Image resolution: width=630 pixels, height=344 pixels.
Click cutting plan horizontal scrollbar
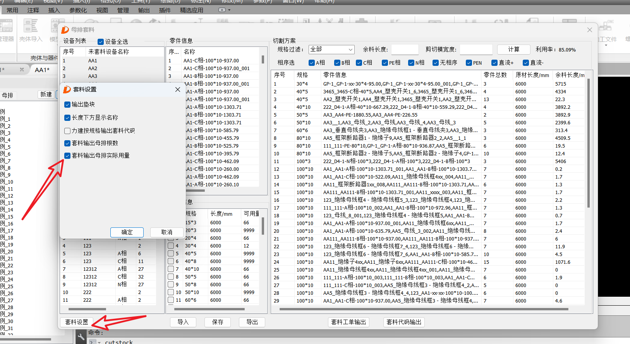[x=424, y=309]
